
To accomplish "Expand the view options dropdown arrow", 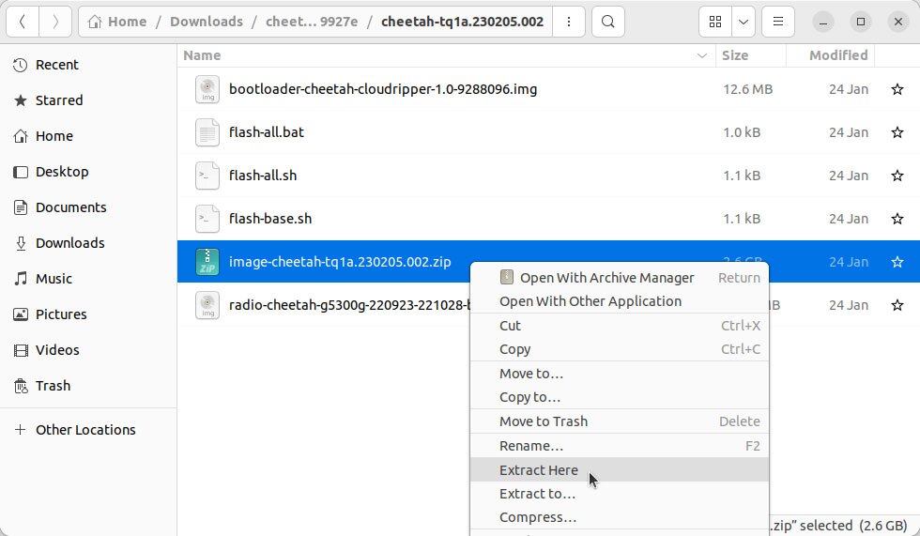I will tap(744, 22).
